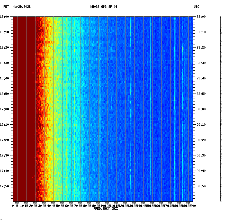232x222 pixels.
Task: Click the 23:00 UTC time tick label
Action: pyautogui.click(x=200, y=16)
